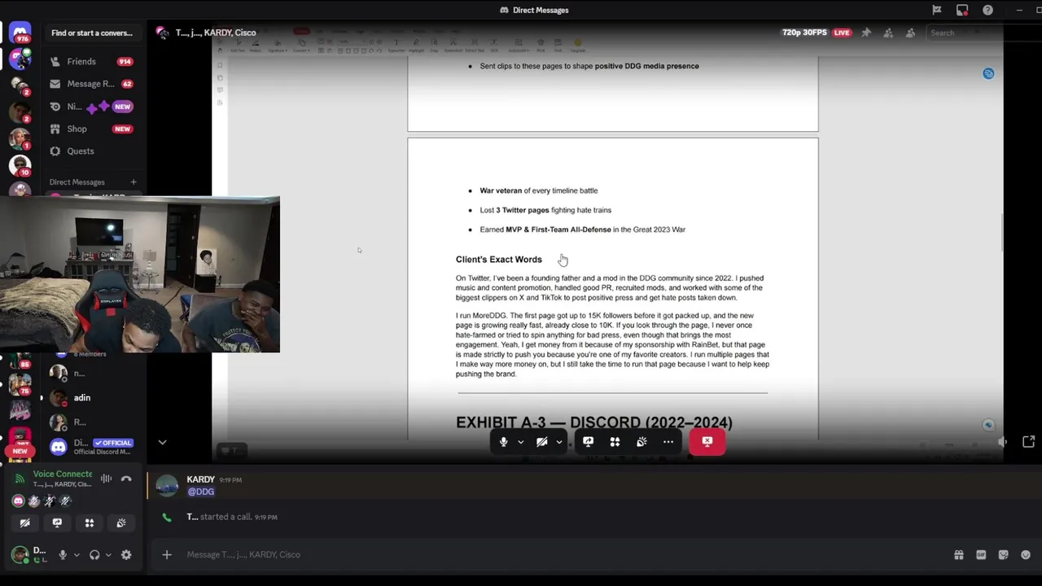Screen dimensions: 1042x586
Task: Click the webcam overlay thumbnail
Action: click(140, 274)
